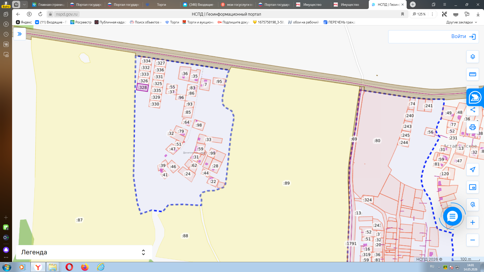Screen dimensions: 484x272
Task: Open the Публичная кадастровая bookmark
Action: [110, 22]
